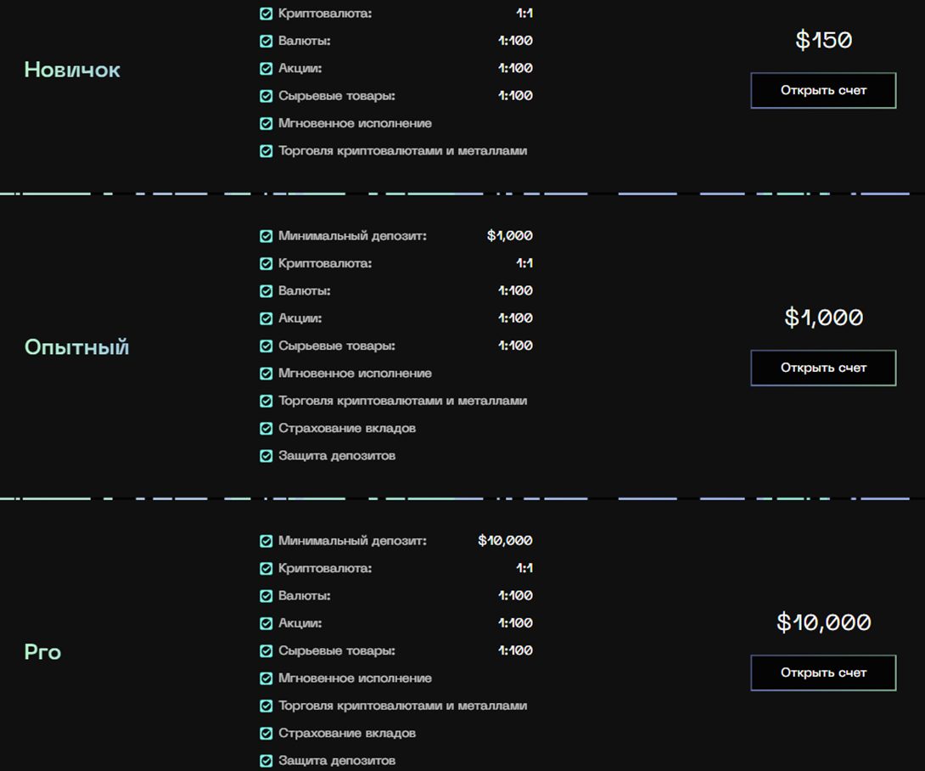The width and height of the screenshot is (925, 771).
Task: Click the Опытный minimum deposit value $1,000
Action: pos(510,235)
